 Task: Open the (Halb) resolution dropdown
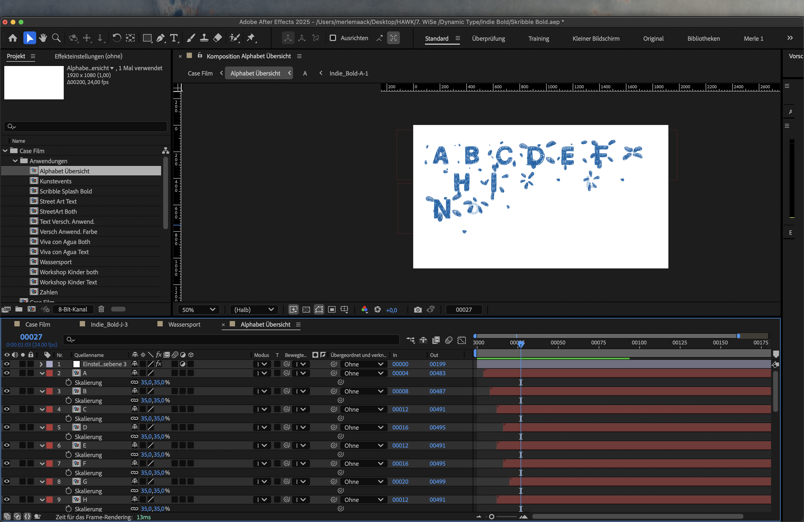[x=254, y=310]
